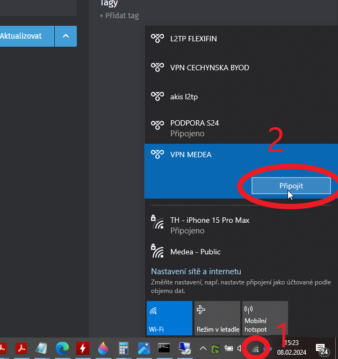Open the Photos app taskbar icon
The height and width of the screenshot is (359, 338).
(x=144, y=348)
